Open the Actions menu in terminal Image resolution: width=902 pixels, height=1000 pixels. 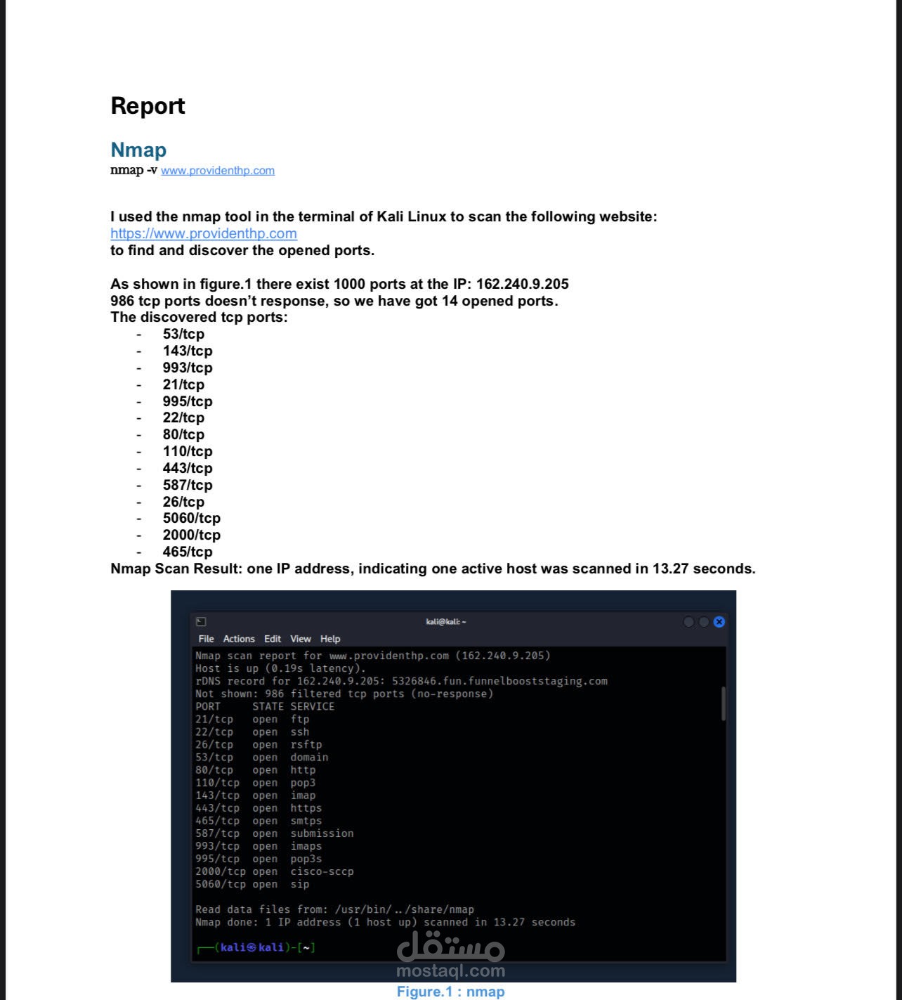pos(239,639)
